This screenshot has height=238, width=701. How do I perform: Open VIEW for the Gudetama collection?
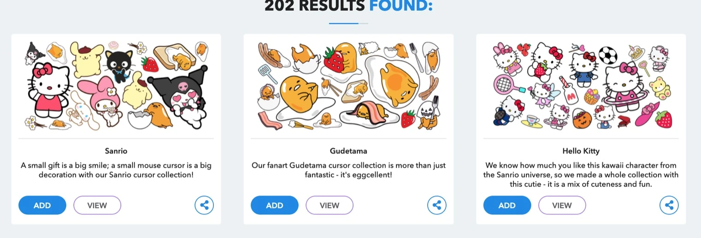tap(330, 205)
